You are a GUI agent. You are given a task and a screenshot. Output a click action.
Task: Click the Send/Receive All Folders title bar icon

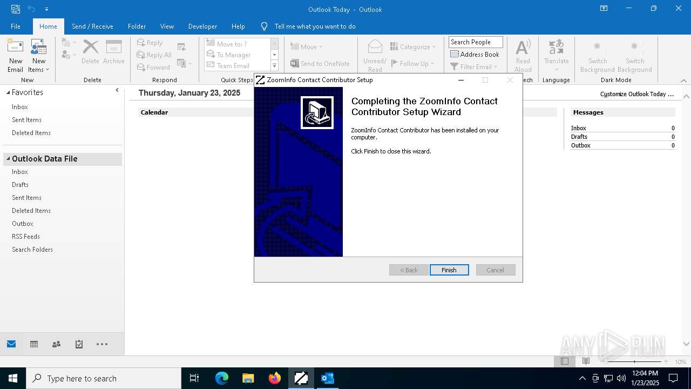[16, 9]
